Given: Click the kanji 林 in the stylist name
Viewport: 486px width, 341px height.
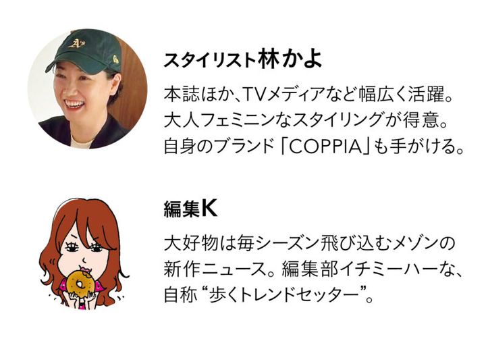Looking at the screenshot, I should coord(269,59).
